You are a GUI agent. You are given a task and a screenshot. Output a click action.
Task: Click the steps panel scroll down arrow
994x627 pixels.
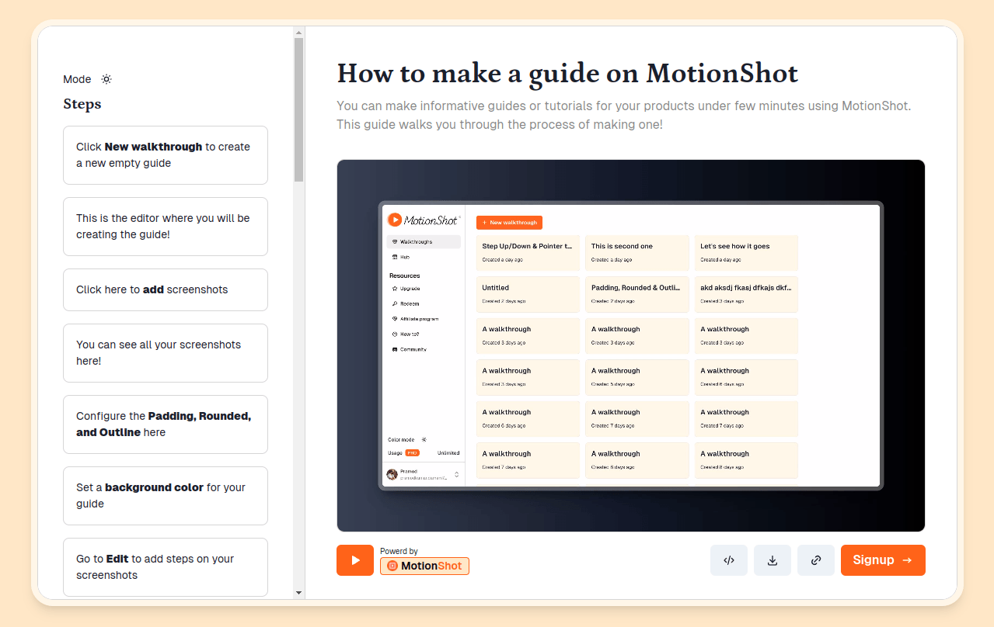(298, 593)
